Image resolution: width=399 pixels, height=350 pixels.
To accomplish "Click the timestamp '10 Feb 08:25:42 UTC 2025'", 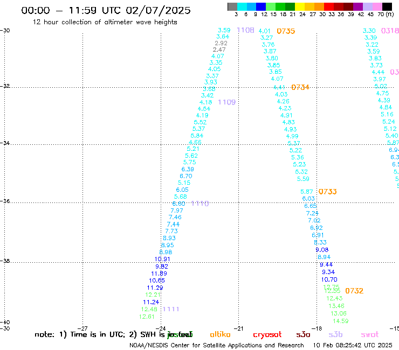I will click(353, 345).
